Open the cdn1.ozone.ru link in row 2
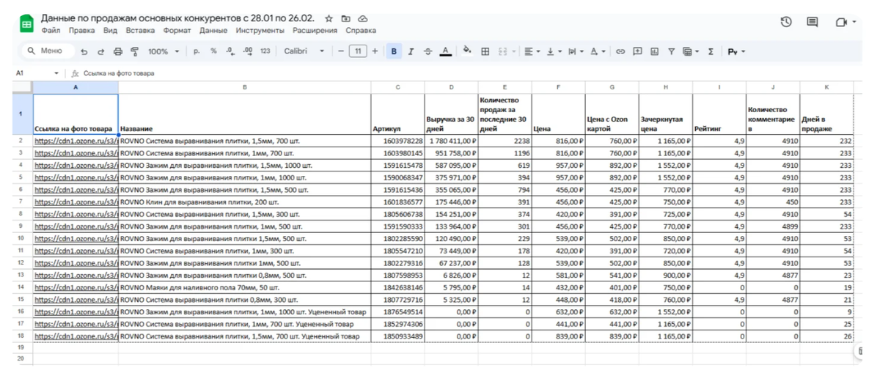The image size is (880, 384). coord(76,141)
